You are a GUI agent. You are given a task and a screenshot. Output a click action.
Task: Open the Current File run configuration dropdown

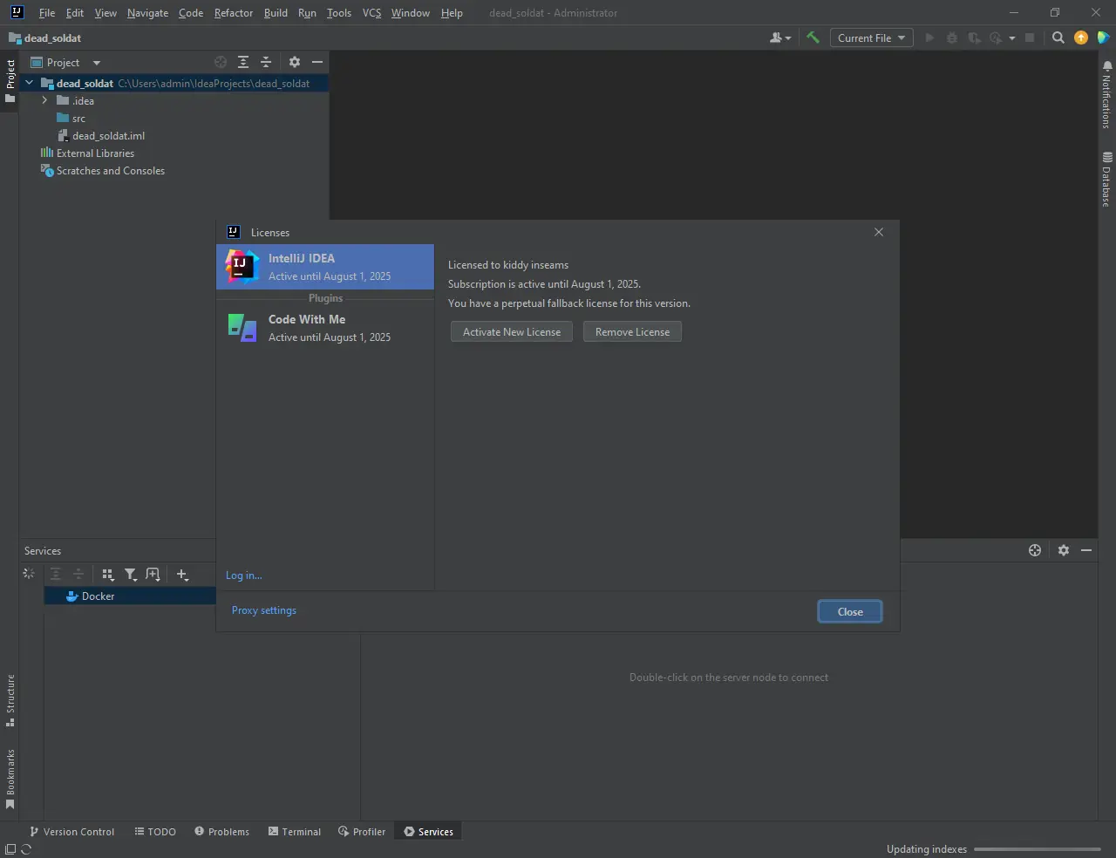pos(871,37)
